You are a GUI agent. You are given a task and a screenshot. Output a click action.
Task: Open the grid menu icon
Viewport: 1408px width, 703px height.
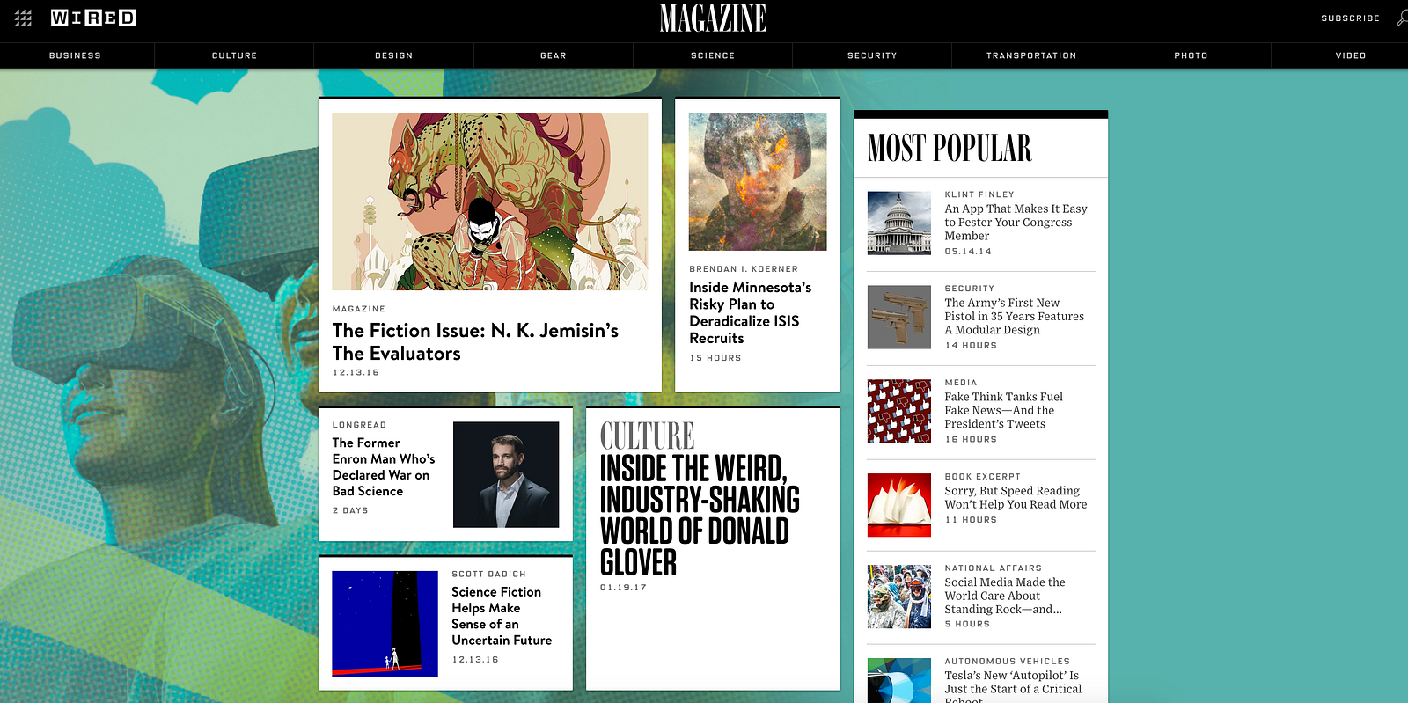pyautogui.click(x=23, y=18)
